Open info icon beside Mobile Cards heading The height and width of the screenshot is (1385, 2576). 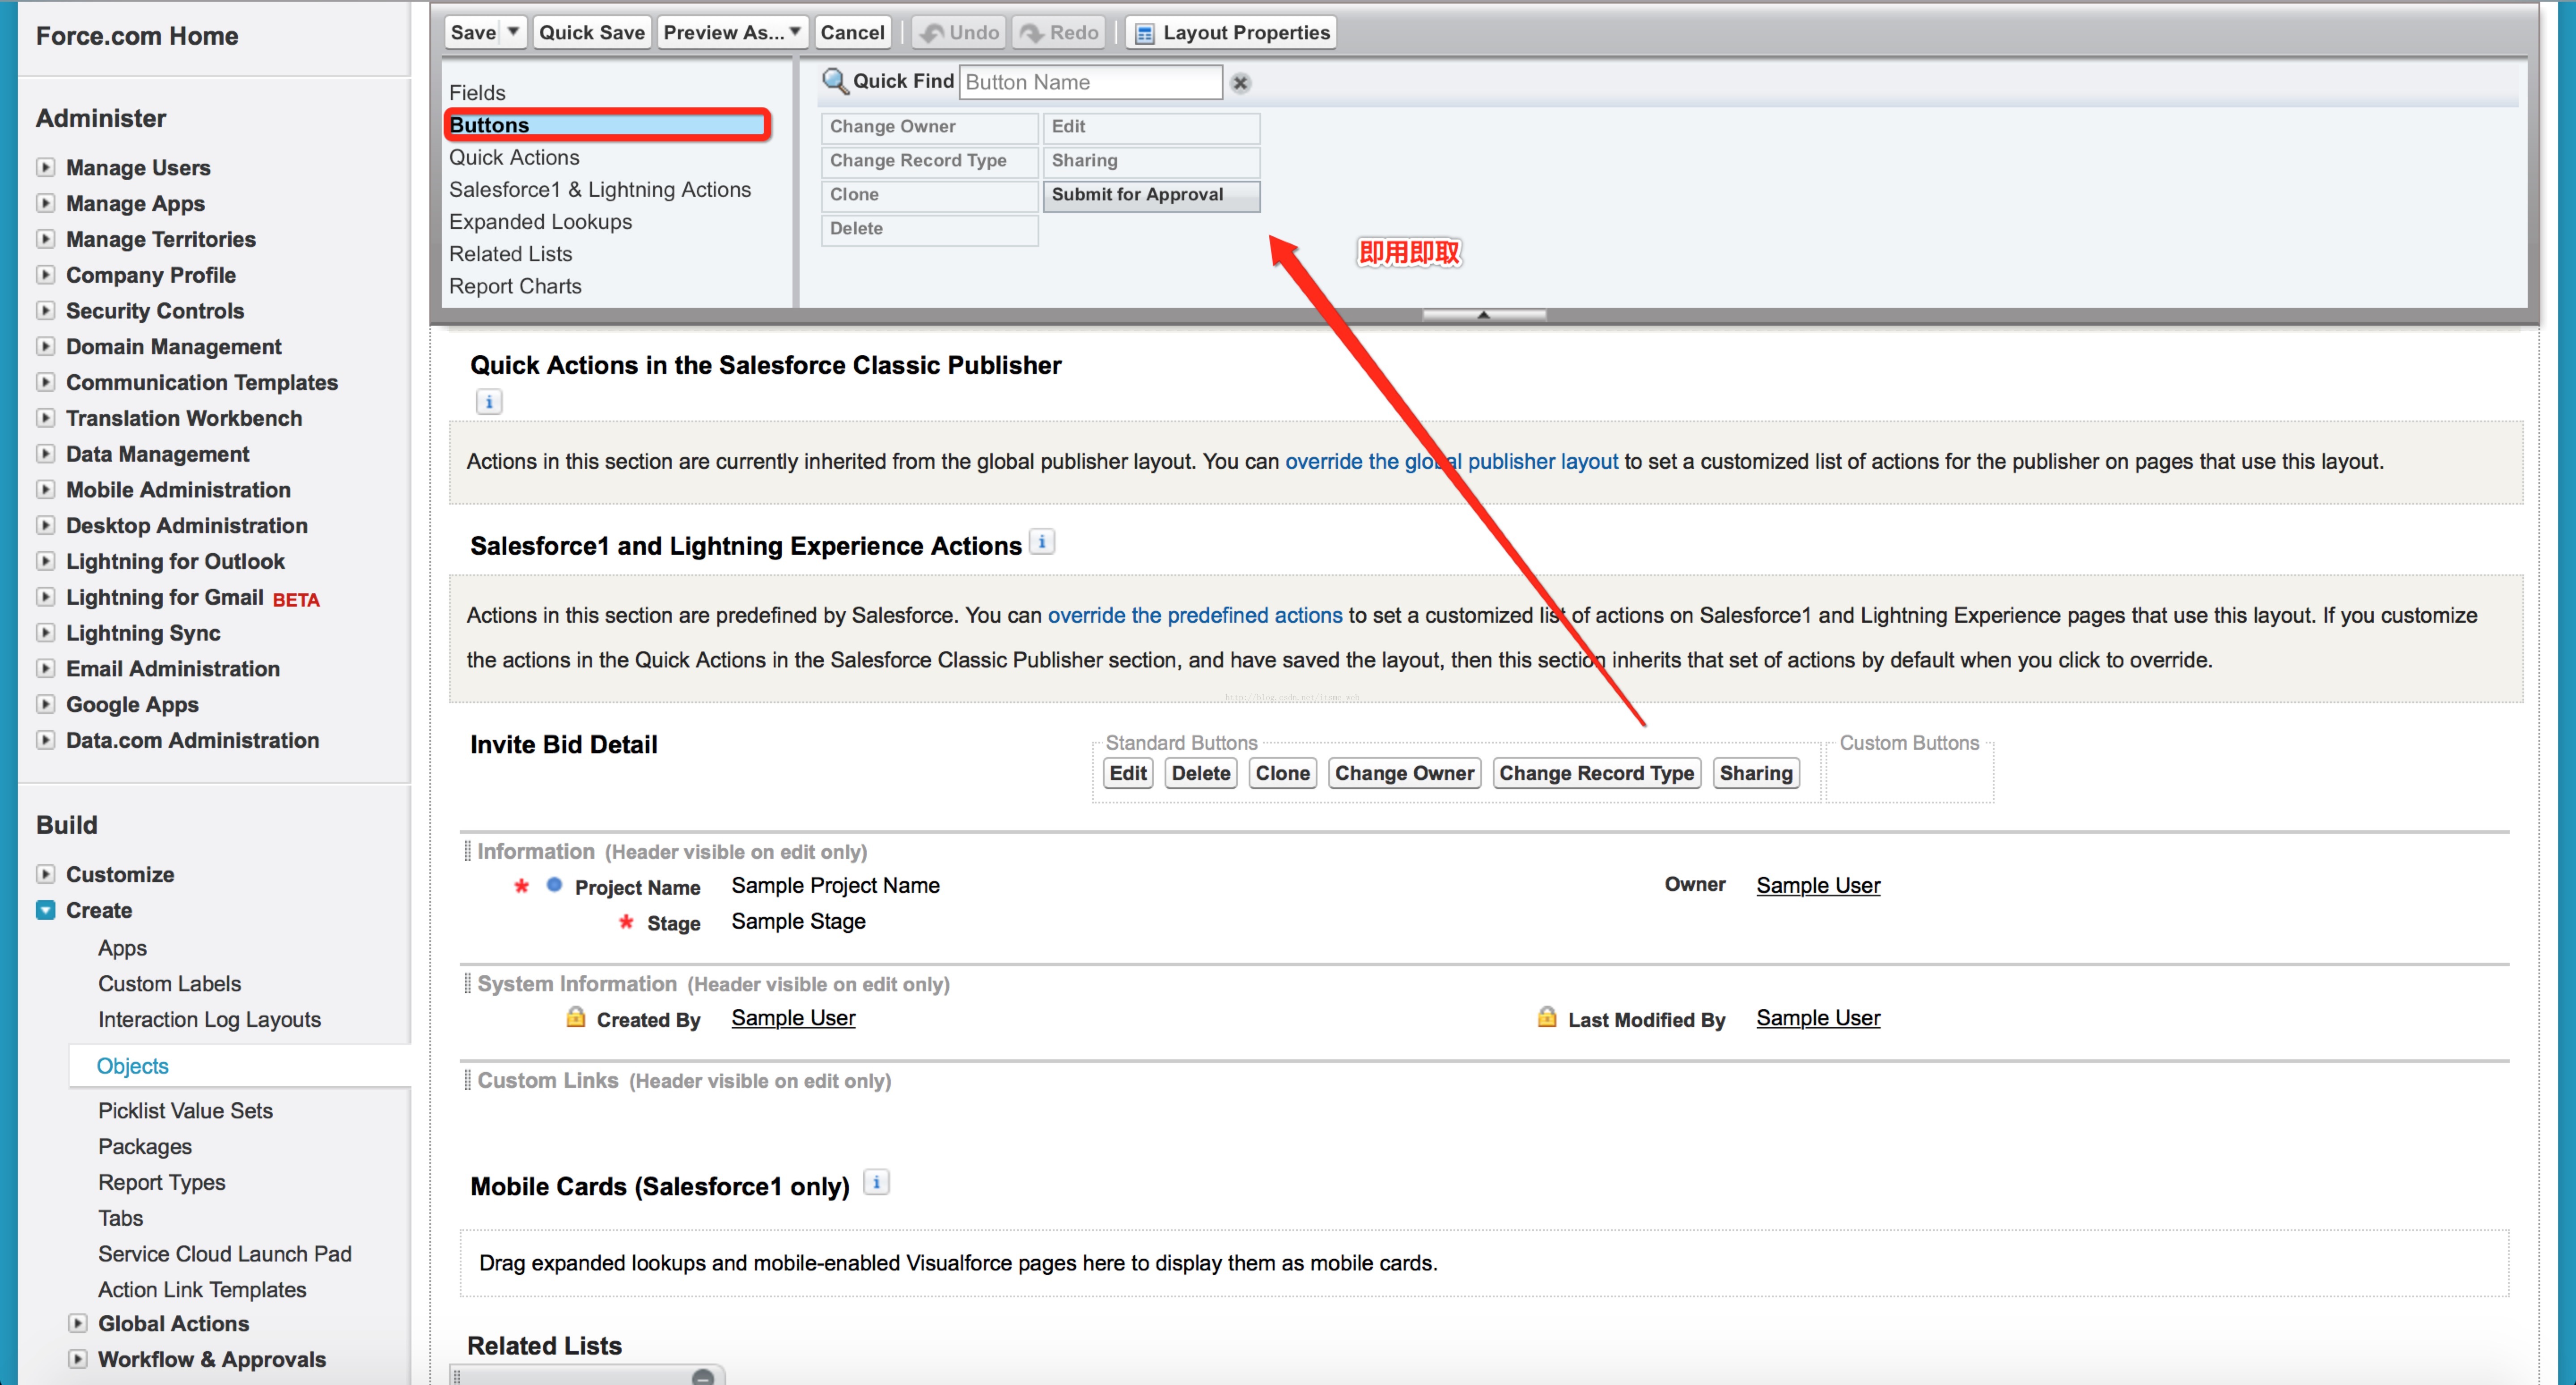(x=876, y=1182)
